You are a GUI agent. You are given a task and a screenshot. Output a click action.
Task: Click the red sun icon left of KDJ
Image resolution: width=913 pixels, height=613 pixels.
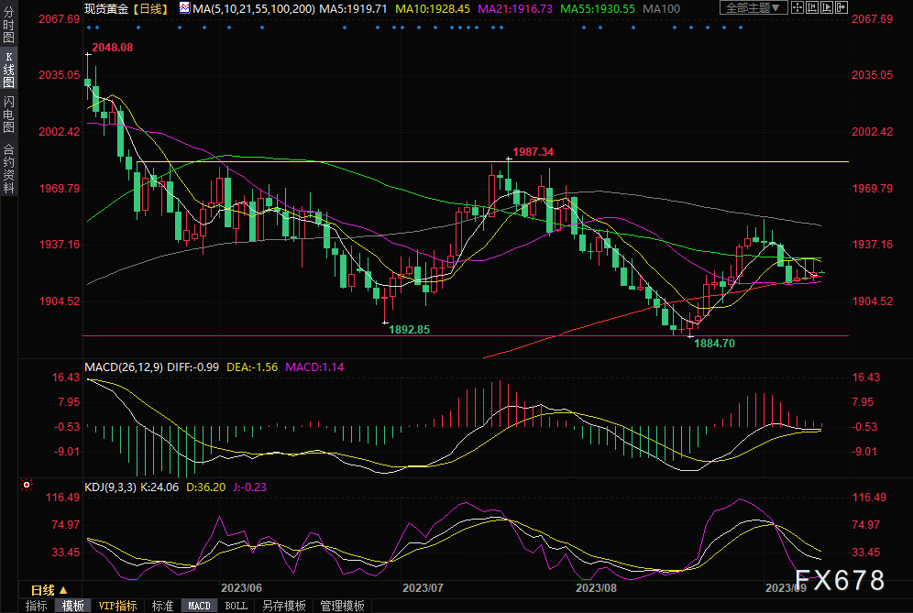coord(27,485)
